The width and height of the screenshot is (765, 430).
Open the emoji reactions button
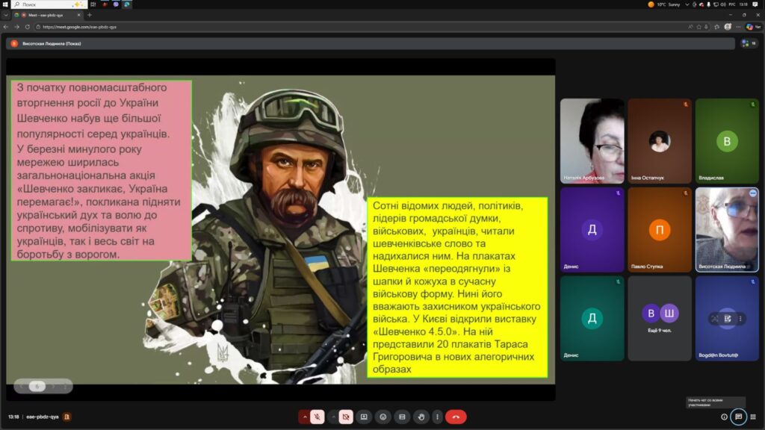pyautogui.click(x=383, y=417)
